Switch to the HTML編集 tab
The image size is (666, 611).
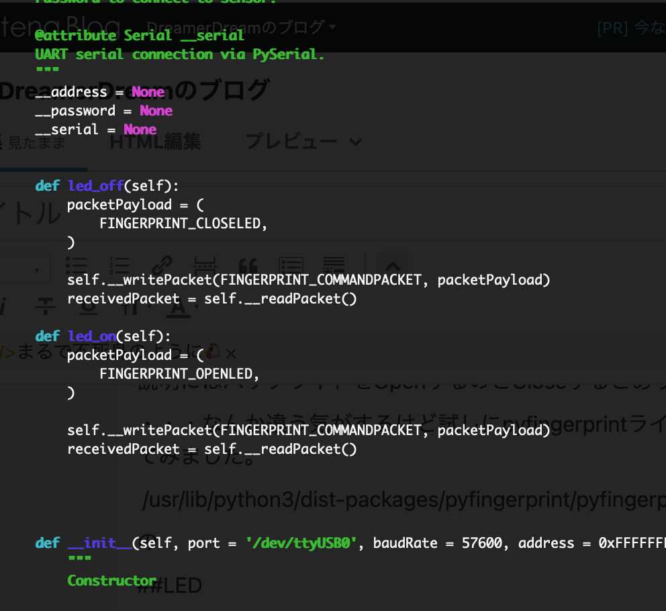pyautogui.click(x=155, y=142)
